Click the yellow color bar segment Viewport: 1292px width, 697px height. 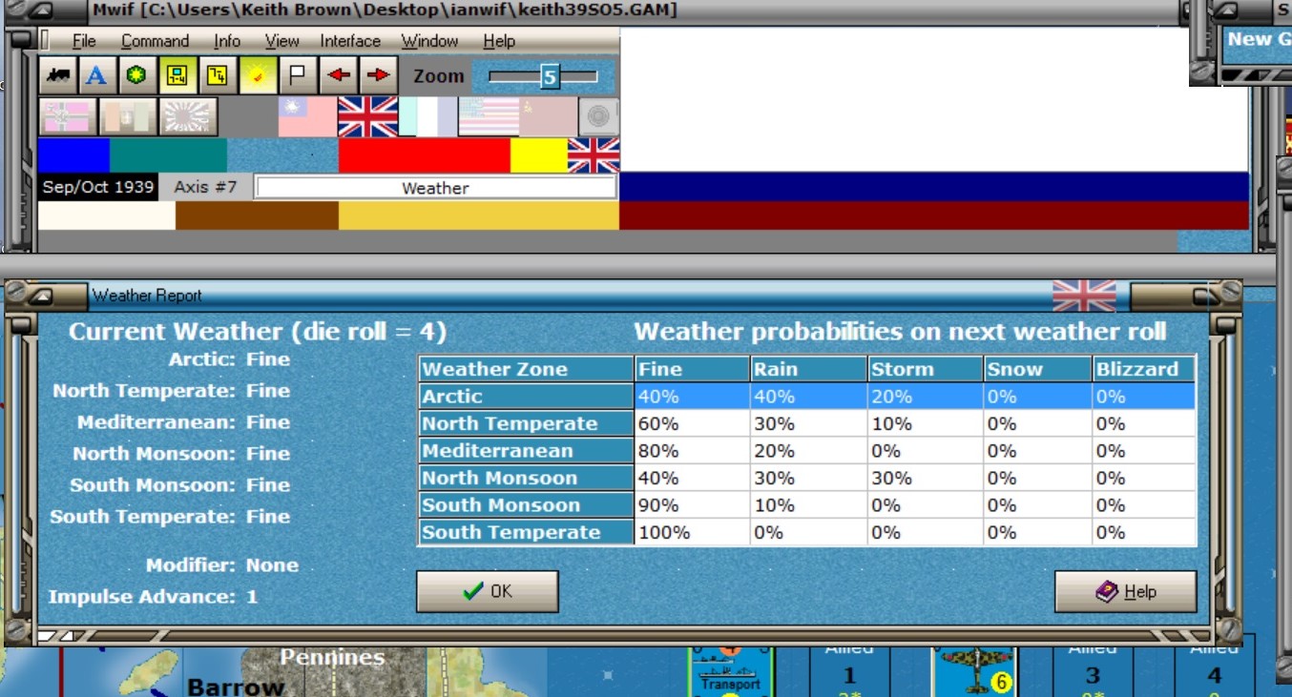(x=539, y=155)
